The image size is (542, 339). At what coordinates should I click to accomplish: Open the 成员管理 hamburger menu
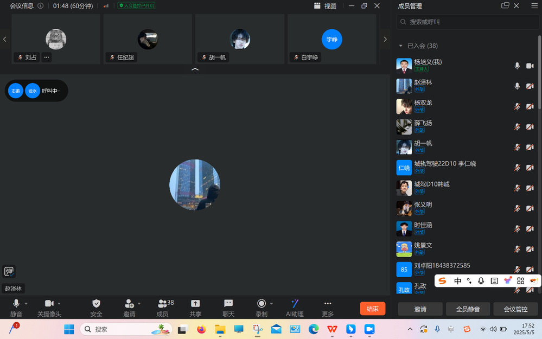tap(534, 6)
